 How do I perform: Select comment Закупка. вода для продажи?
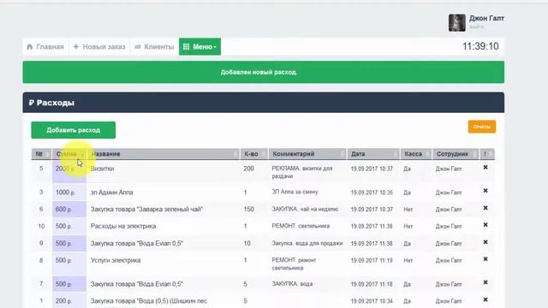click(307, 243)
